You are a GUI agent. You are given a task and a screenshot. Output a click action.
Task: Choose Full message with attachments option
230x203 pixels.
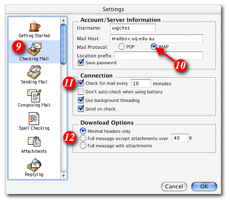point(83,146)
